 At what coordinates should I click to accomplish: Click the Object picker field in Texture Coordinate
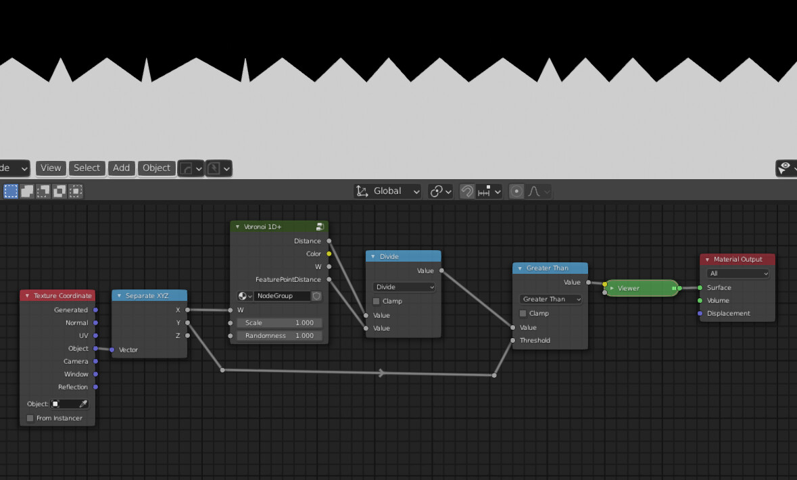(x=70, y=404)
